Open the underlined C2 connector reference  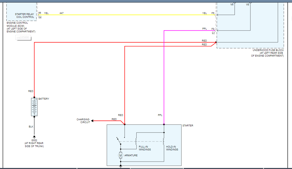tap(40, 17)
